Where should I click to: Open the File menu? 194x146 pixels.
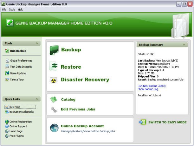[x=4, y=10]
